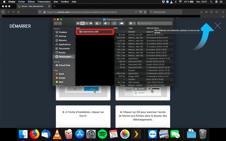The image size is (226, 141).
Task: Open the Firefox library icon
Action: [x=207, y=12]
